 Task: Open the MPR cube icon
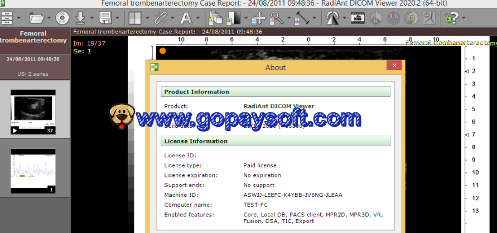(x=375, y=18)
